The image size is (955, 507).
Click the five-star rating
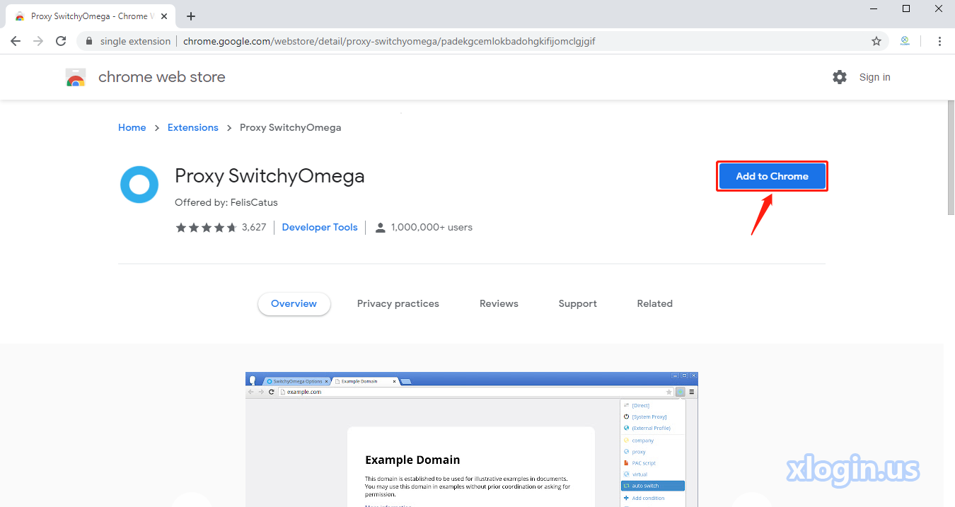(x=206, y=227)
